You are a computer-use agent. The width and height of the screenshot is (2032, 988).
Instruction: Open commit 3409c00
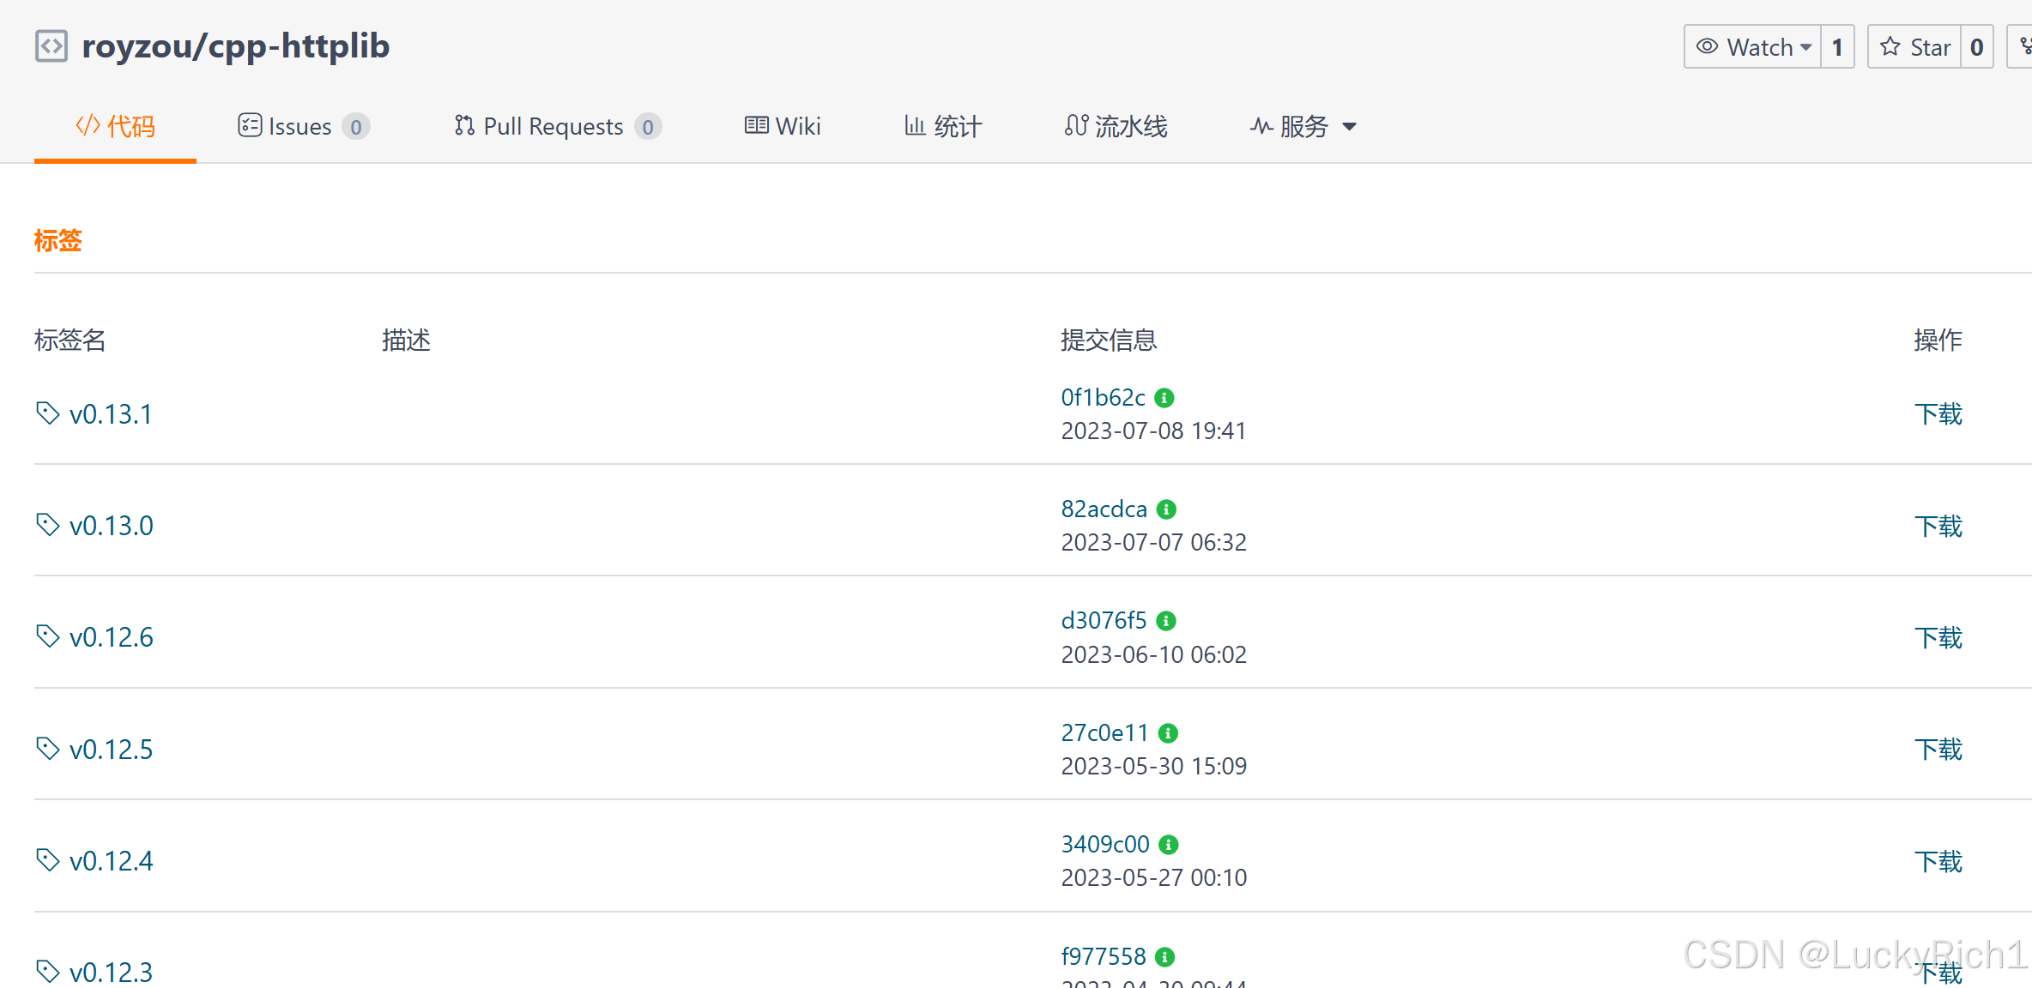click(x=1105, y=845)
